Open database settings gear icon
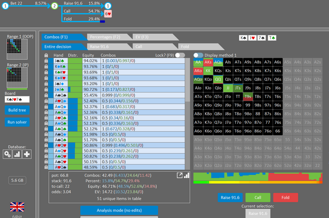Image resolution: width=329 pixels, height=218 pixels. [x=8, y=154]
